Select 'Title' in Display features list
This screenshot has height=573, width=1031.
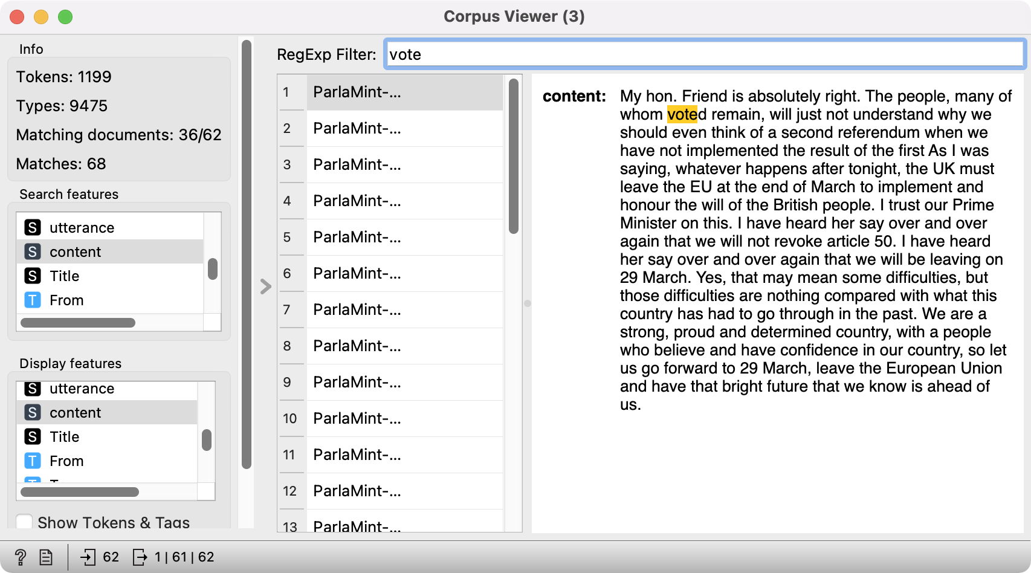point(65,437)
